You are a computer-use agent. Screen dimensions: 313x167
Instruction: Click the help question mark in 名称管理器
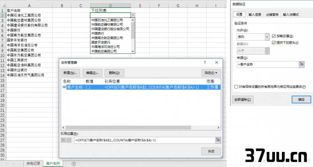(x=205, y=63)
